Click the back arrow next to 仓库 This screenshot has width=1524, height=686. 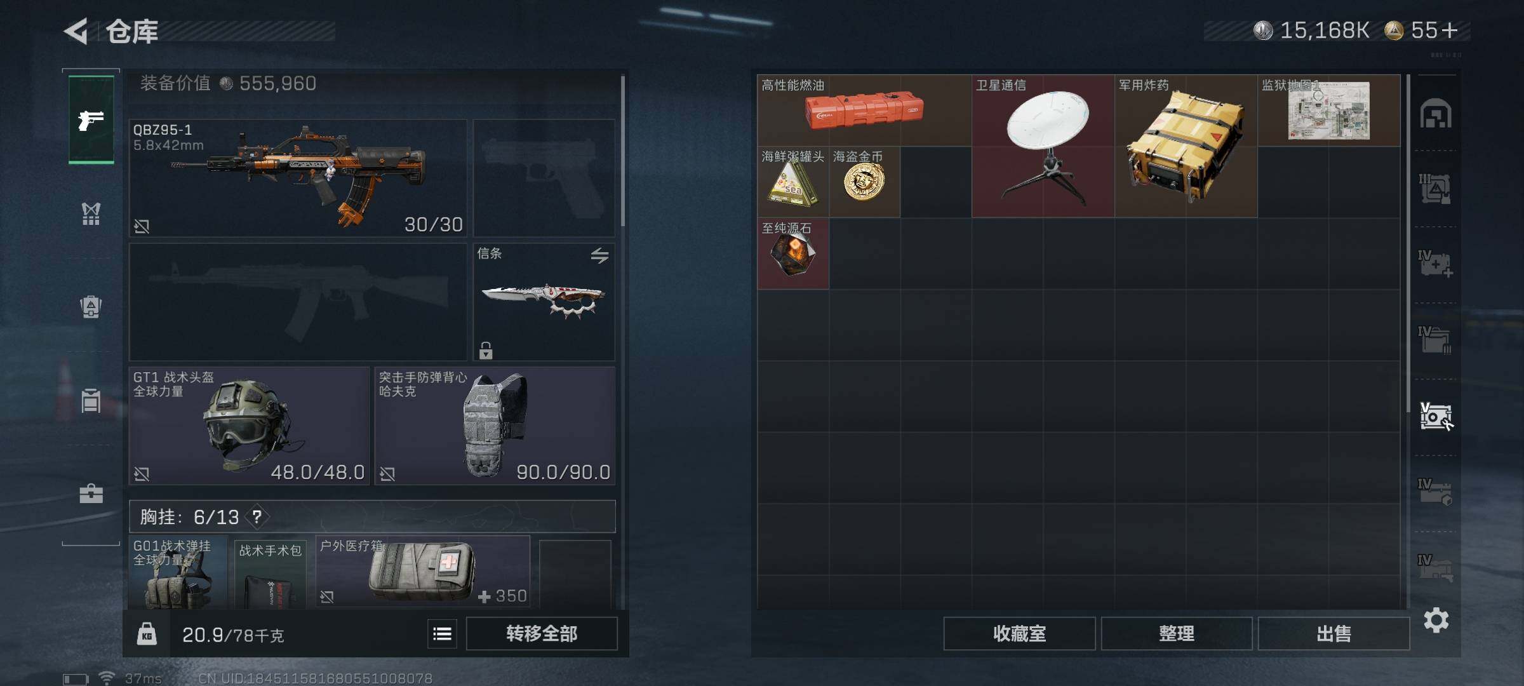click(76, 31)
